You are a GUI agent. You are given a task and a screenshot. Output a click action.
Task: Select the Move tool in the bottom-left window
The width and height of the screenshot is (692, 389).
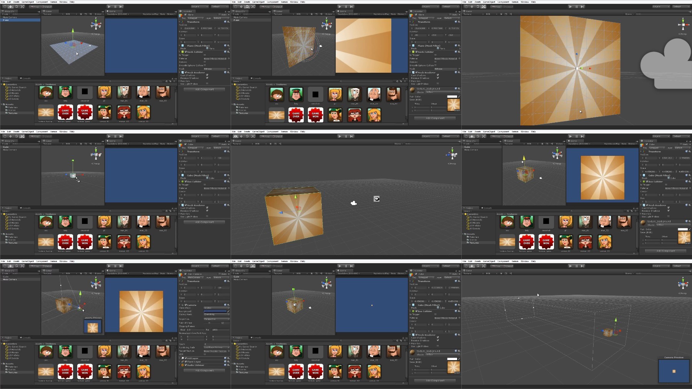pyautogui.click(x=10, y=266)
